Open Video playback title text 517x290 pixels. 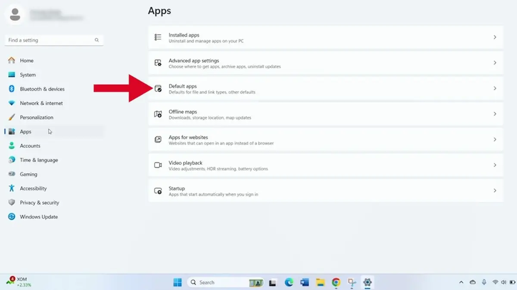[186, 163]
